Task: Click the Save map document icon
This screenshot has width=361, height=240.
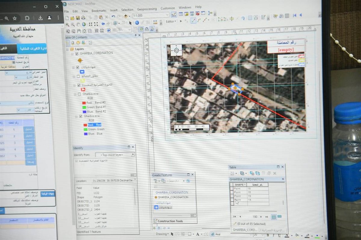Action: (78, 18)
